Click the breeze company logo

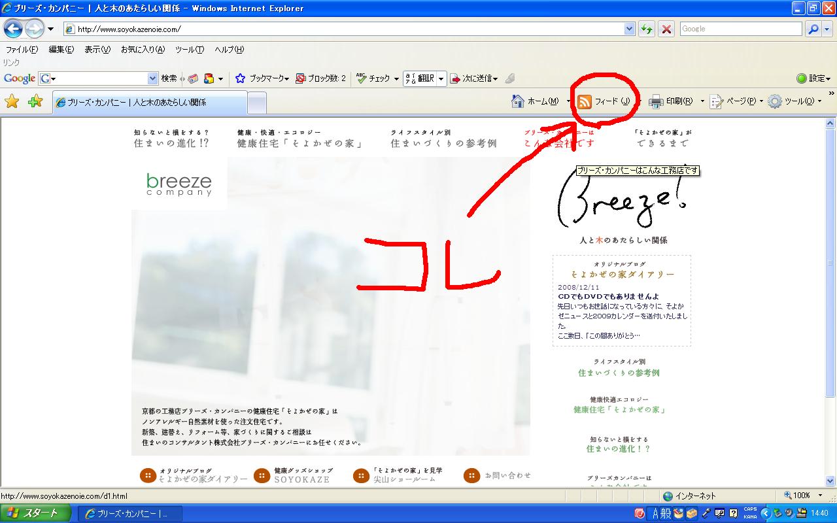click(179, 184)
